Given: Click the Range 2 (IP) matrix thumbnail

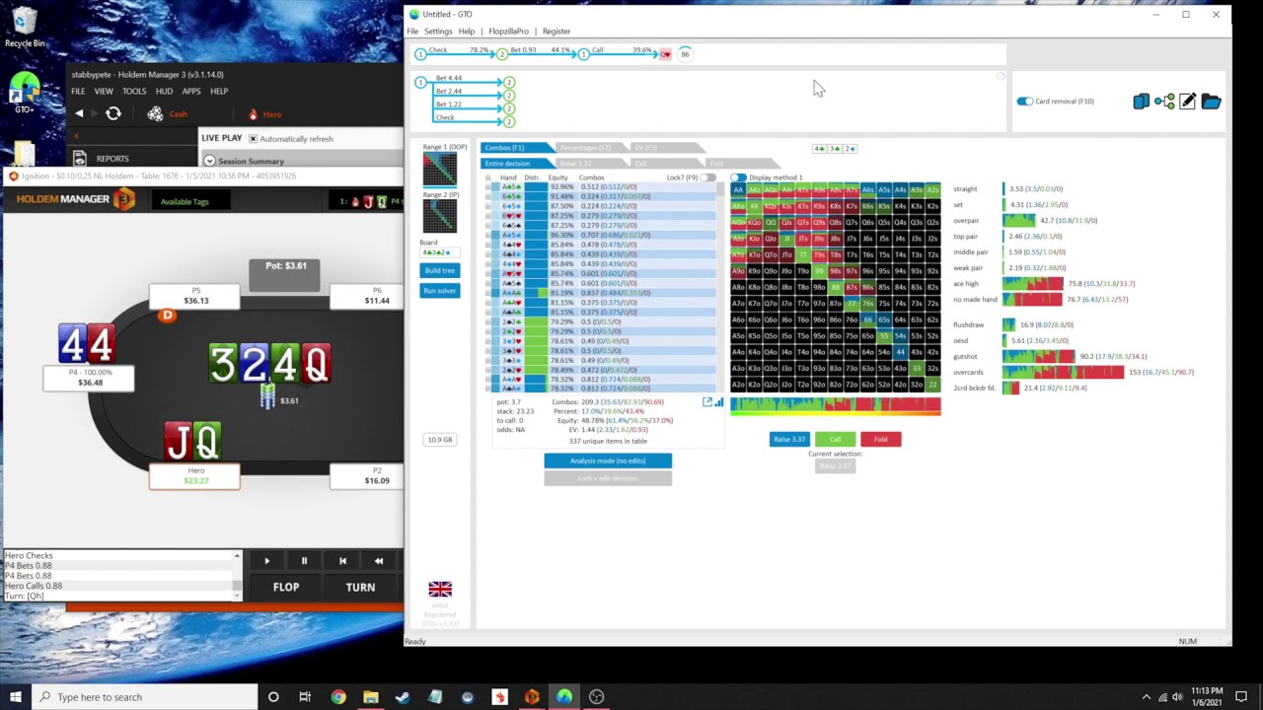Looking at the screenshot, I should pyautogui.click(x=440, y=217).
